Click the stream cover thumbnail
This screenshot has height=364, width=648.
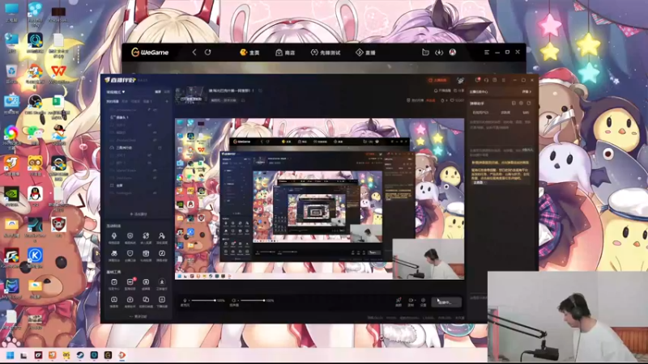(190, 95)
